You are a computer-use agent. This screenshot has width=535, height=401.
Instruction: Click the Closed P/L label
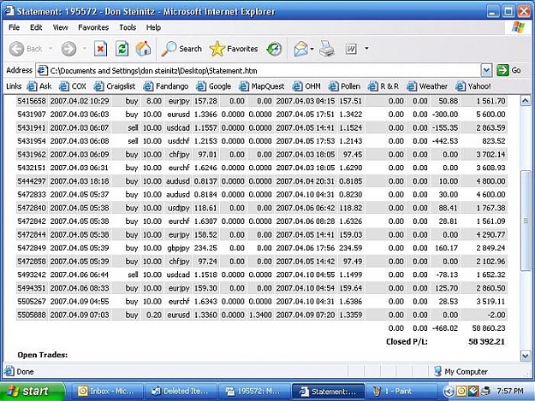407,342
